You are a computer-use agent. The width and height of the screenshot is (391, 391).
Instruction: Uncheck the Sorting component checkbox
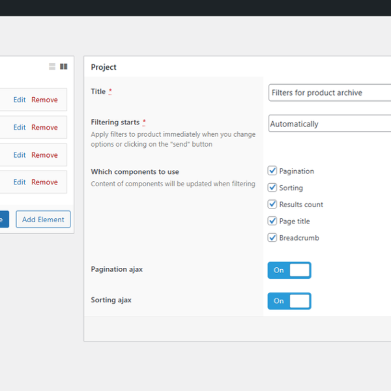[x=272, y=188]
